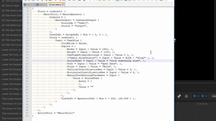Click the 'ActiveTool = "MacroTool1"' line
The image size is (216, 121).
[56, 113]
